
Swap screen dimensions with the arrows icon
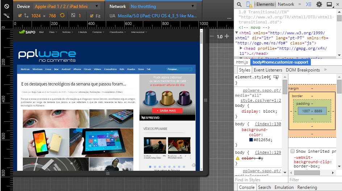click(26, 16)
